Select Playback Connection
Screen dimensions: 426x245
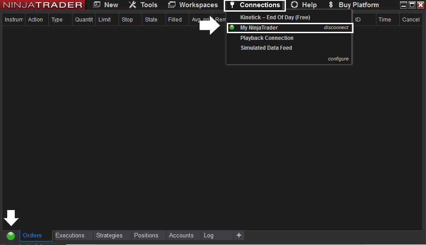click(267, 38)
